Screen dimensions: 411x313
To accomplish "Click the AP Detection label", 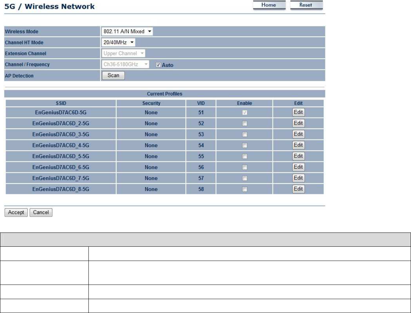I will point(19,76).
